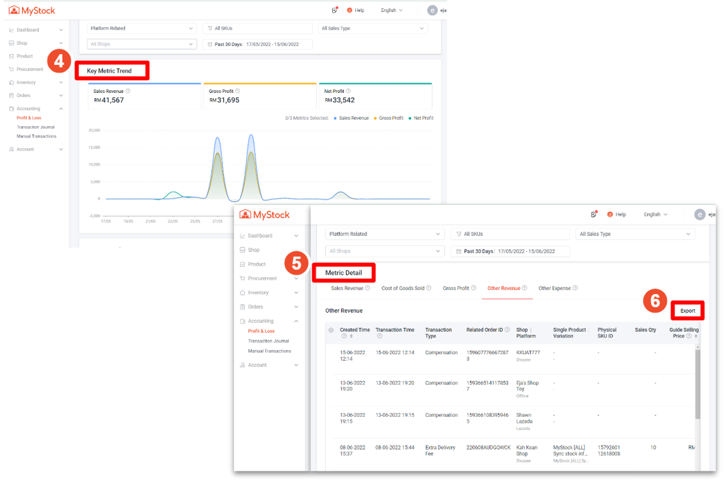Image resolution: width=726 pixels, height=481 pixels.
Task: Open Manual Transactions in the lower sidebar
Action: click(x=269, y=351)
